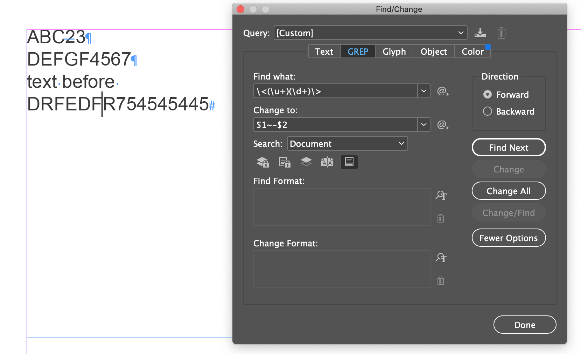Switch to the Text tab

click(323, 51)
